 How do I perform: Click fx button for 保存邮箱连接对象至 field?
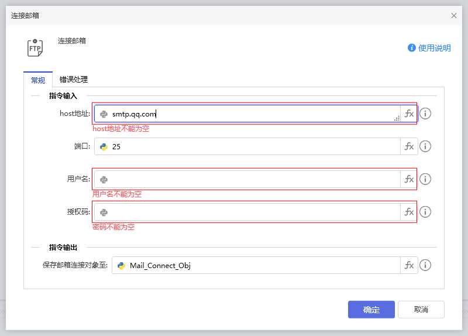(x=409, y=265)
